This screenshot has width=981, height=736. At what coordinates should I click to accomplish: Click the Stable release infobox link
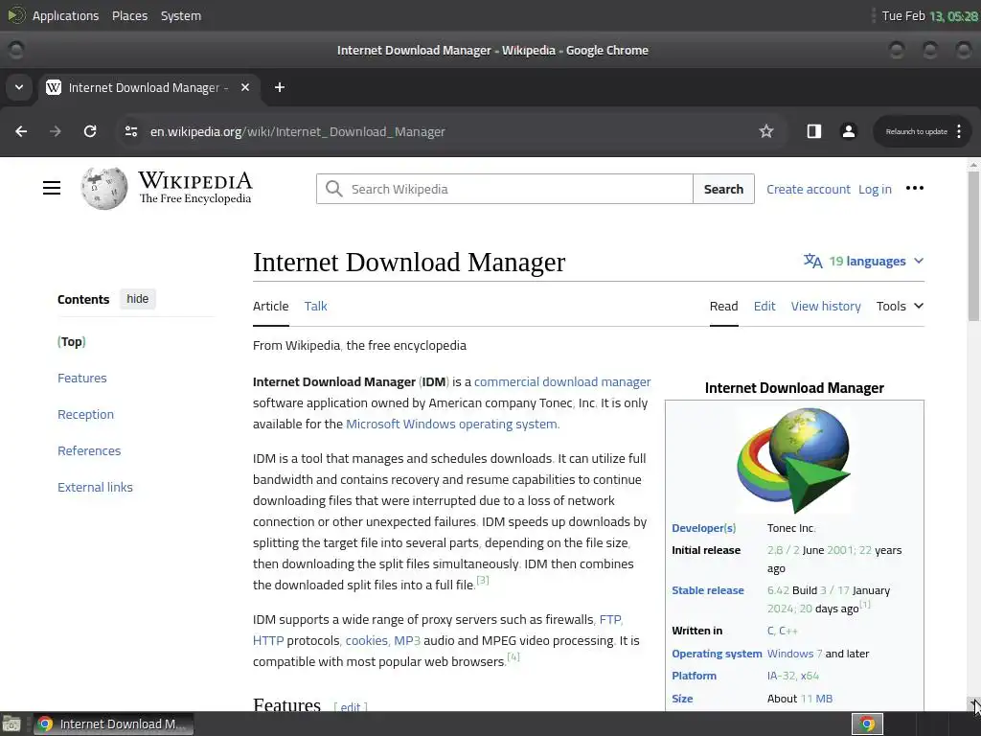point(708,590)
